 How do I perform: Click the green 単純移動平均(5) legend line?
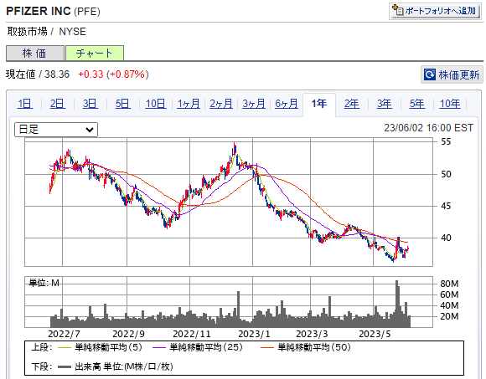65,348
